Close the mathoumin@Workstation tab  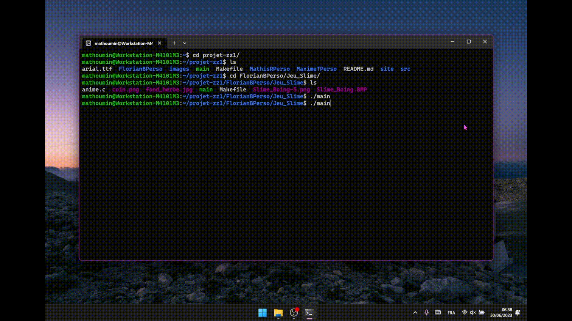click(160, 43)
